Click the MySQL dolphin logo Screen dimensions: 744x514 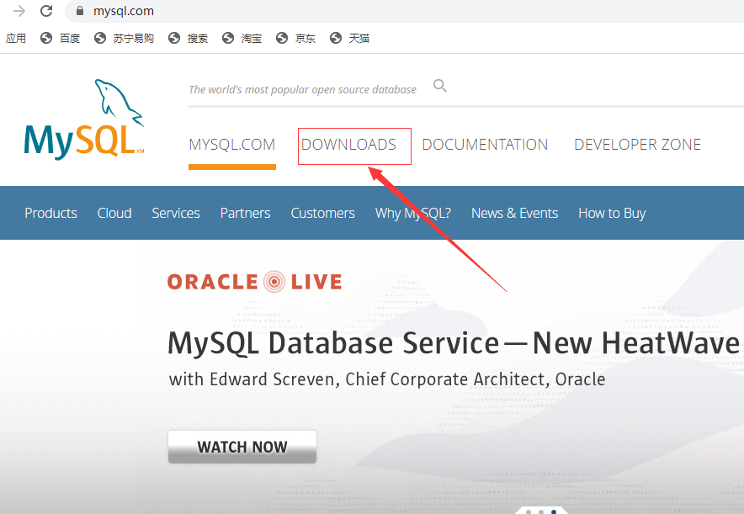(x=84, y=119)
